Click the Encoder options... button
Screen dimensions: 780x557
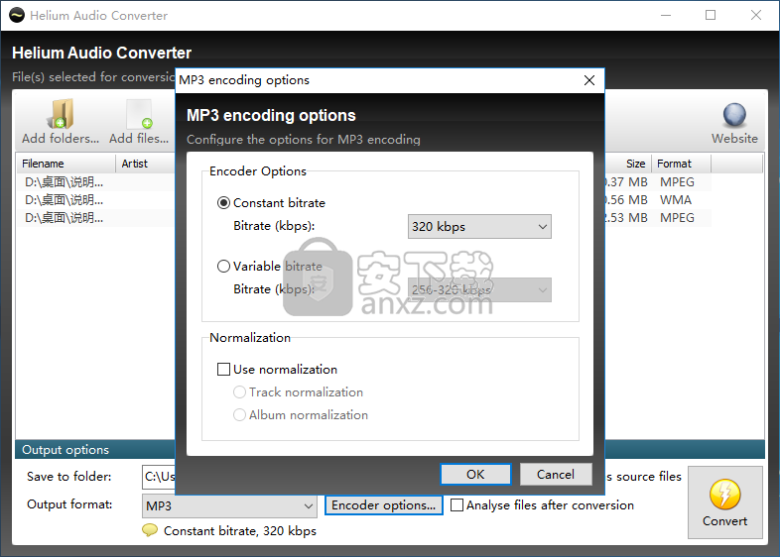383,505
